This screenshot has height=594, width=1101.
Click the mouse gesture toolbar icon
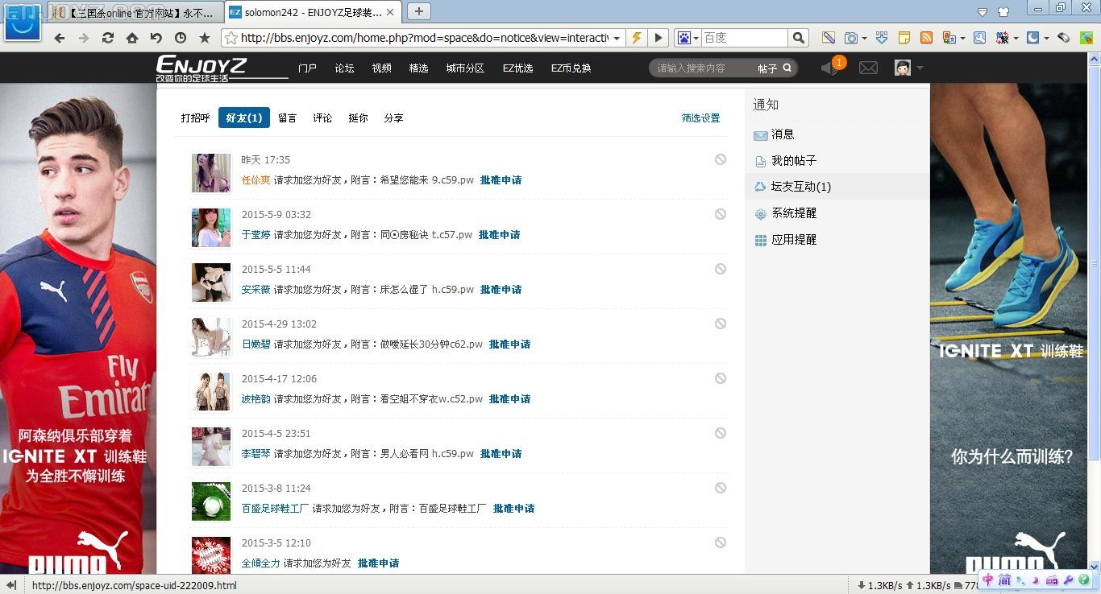tap(1063, 38)
